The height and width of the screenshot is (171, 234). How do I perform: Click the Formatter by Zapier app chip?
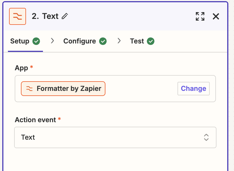(x=63, y=89)
